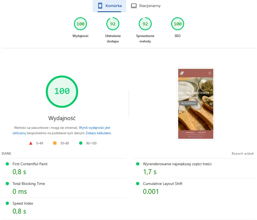
Task: Select the Cumulative Layout Shift metric
Action: tap(163, 184)
